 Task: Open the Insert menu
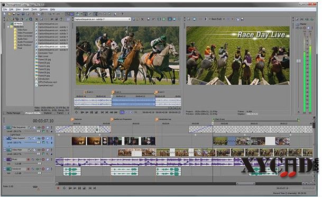26,9
